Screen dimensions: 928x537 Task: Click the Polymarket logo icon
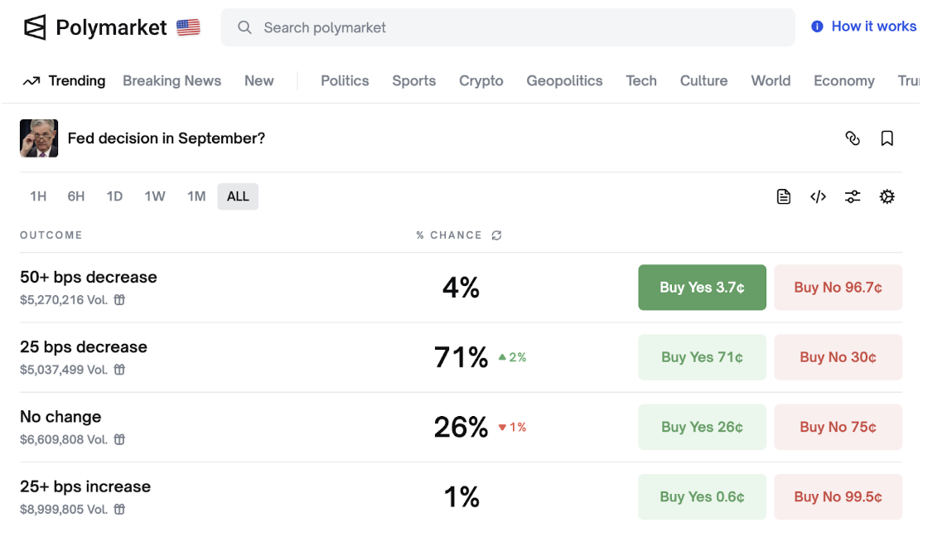click(35, 27)
